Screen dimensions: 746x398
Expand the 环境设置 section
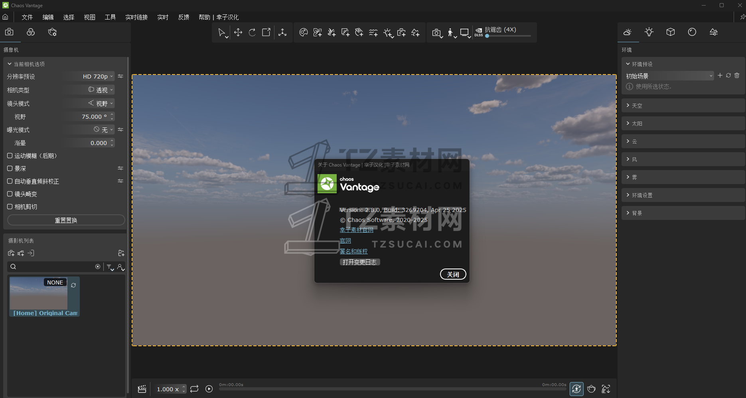coord(683,195)
